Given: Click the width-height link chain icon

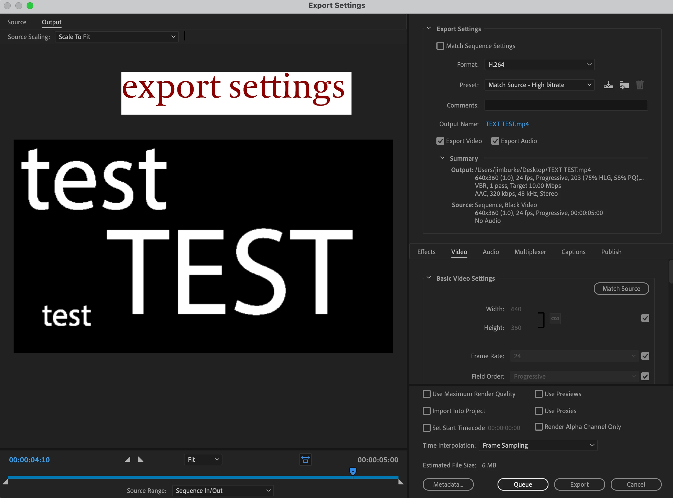Looking at the screenshot, I should coord(555,318).
